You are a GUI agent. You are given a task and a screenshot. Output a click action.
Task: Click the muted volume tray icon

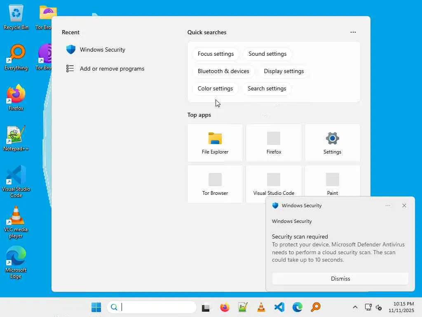[x=379, y=307]
